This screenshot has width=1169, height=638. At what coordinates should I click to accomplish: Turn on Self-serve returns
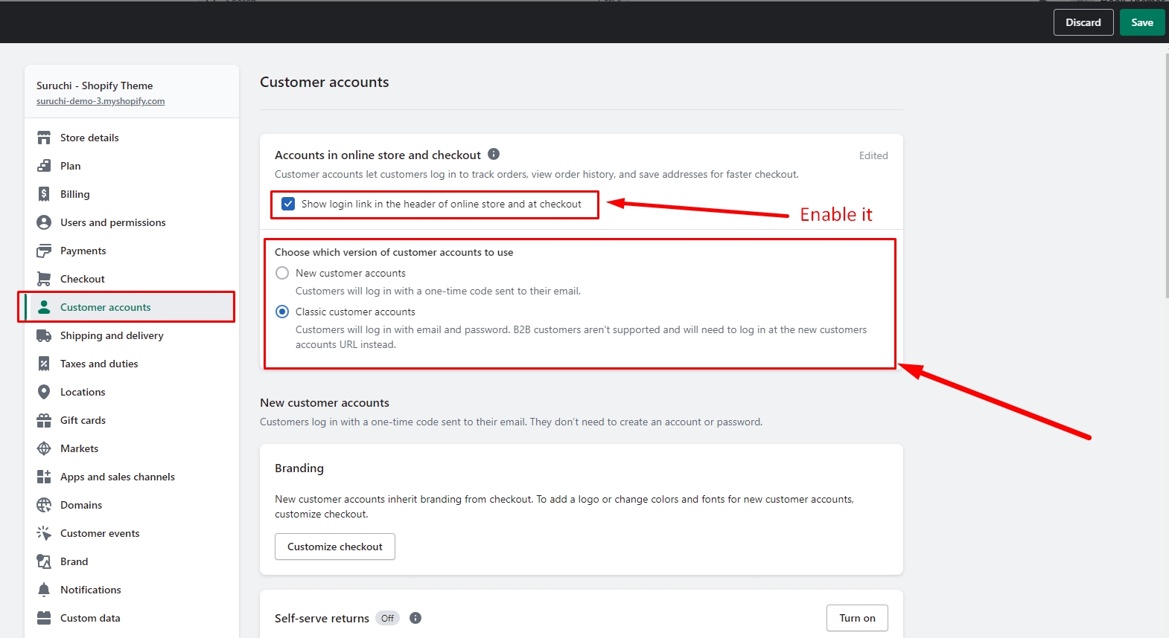click(857, 618)
